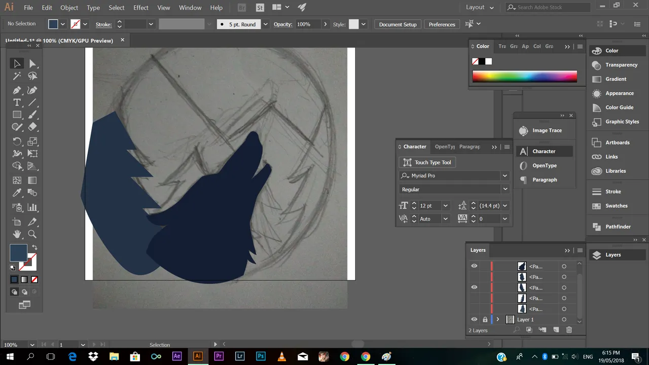649x365 pixels.
Task: Expand Layer 1 contents arrow
Action: point(498,319)
